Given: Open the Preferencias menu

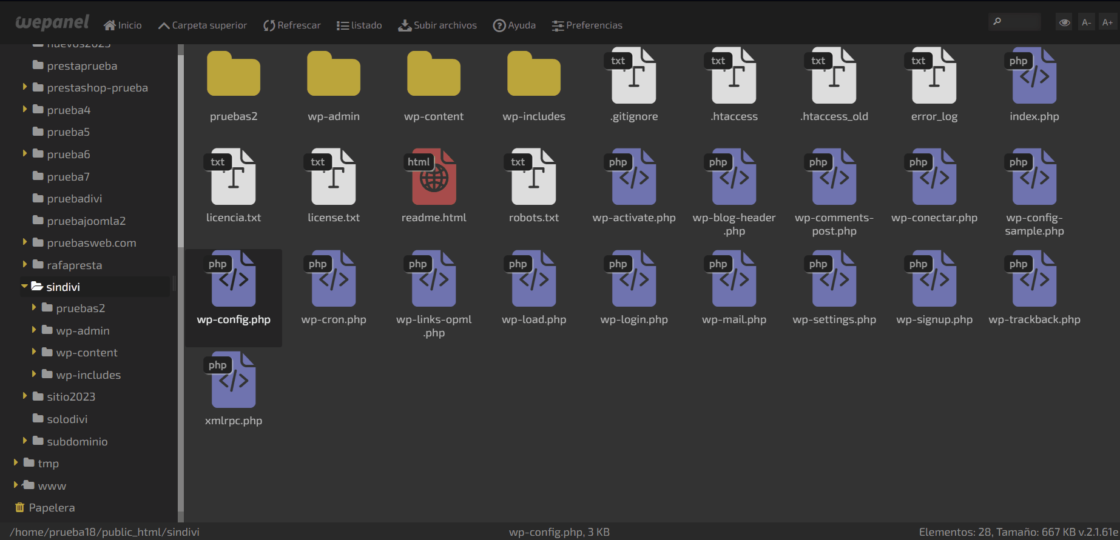Looking at the screenshot, I should [587, 25].
